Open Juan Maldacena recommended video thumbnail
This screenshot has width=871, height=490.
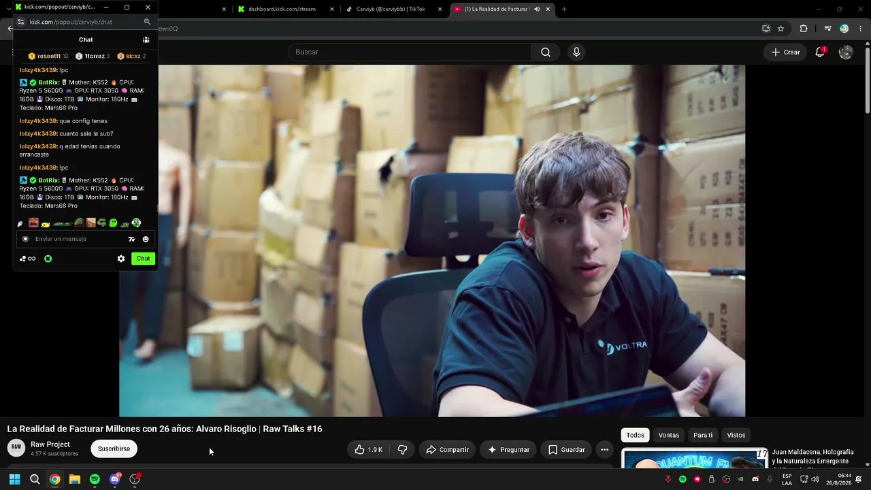pos(694,459)
